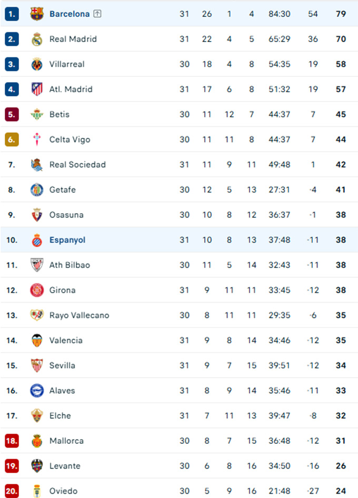Open the Rayo Vallecano team page
358x498 pixels.
[x=79, y=315]
